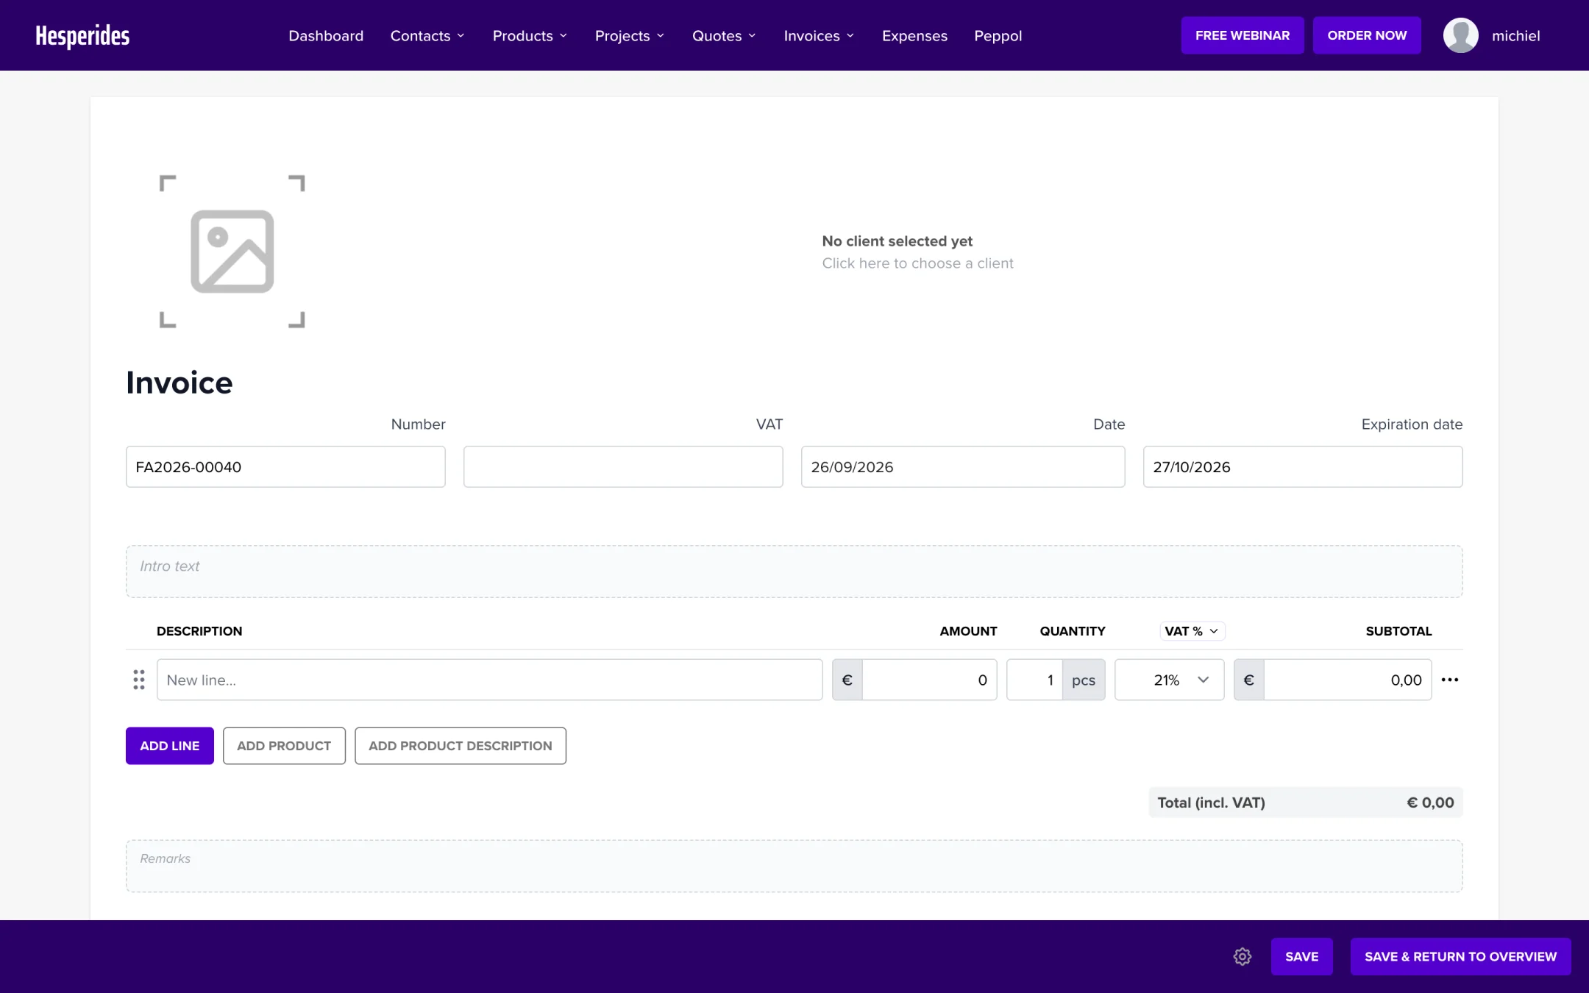Screen dimensions: 1589x993
Task: Click the drag handle of the new line
Action: click(x=139, y=680)
